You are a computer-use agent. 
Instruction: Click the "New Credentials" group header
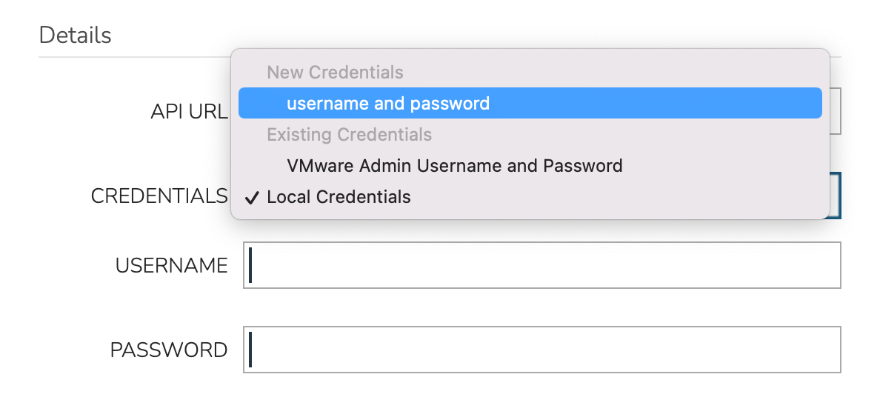pyautogui.click(x=335, y=73)
